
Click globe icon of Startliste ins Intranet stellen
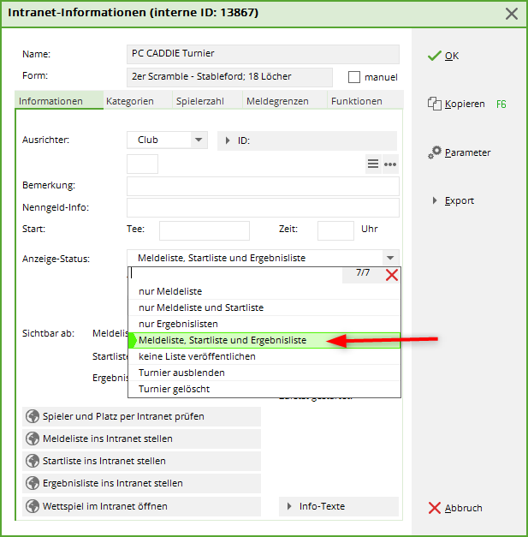click(x=33, y=461)
